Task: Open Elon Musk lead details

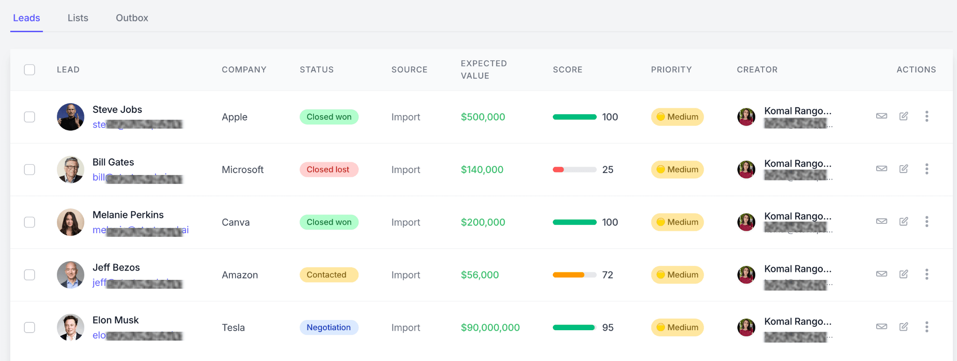Action: pos(115,320)
